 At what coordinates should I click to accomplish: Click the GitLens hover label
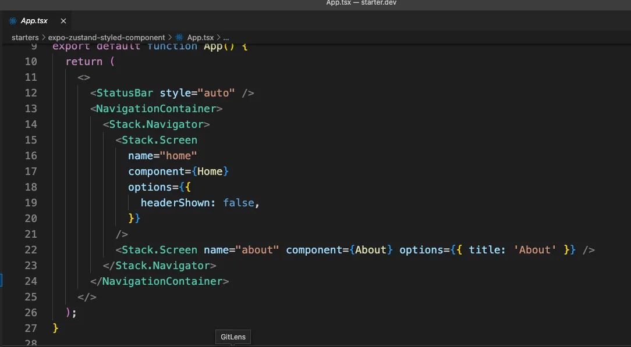coord(233,337)
